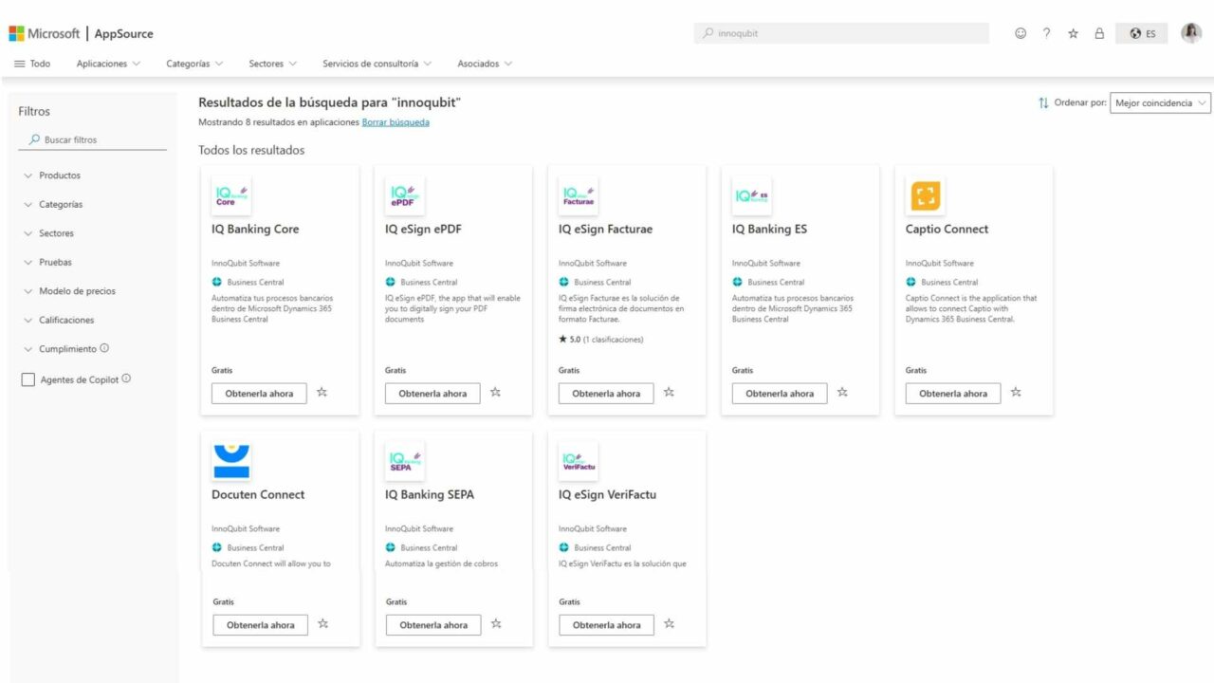Click the innoqubit search field
This screenshot has height=683, width=1214.
(841, 33)
